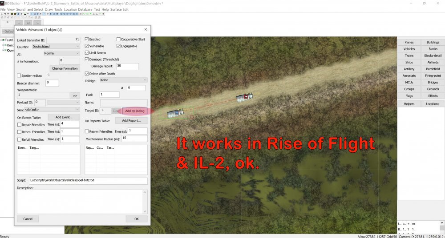Expand the Skin dropdown showing default
This screenshot has width=445, height=238.
coord(52,109)
